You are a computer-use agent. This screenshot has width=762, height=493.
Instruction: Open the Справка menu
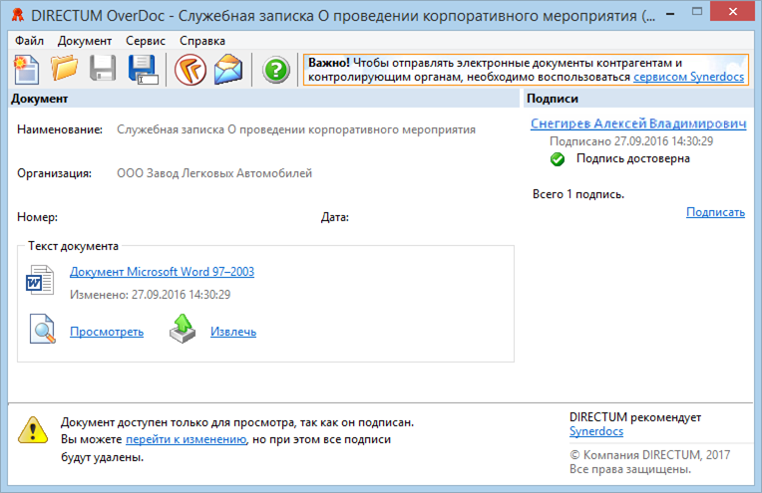coord(202,41)
